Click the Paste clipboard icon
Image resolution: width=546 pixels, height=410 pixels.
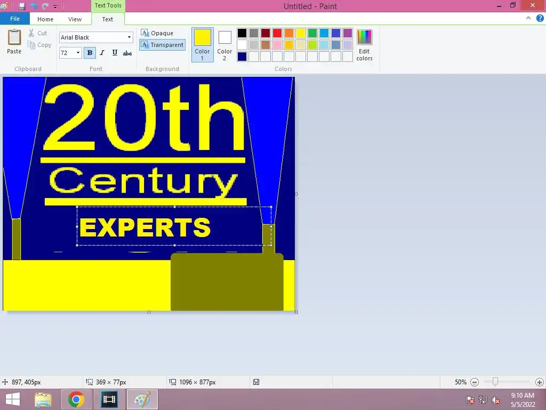(14, 37)
